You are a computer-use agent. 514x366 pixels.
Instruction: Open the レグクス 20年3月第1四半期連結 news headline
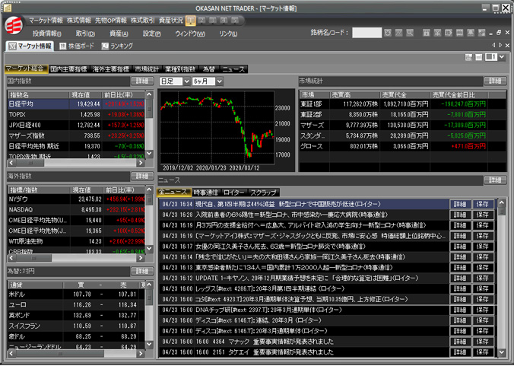click(270, 288)
